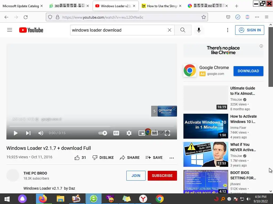Open YouTube settings three-dot menu

coord(228,30)
